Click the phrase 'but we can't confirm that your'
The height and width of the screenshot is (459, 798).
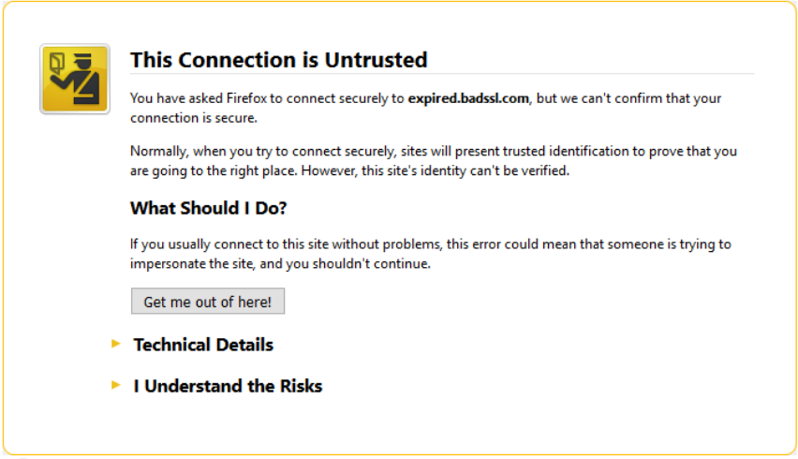(628, 98)
